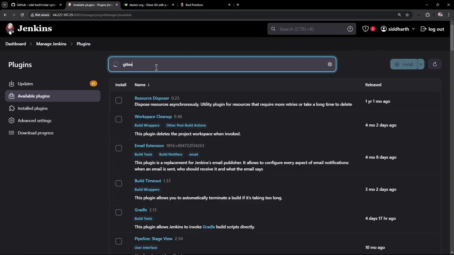
Task: Open the siddharth user profile link
Action: coord(395,29)
